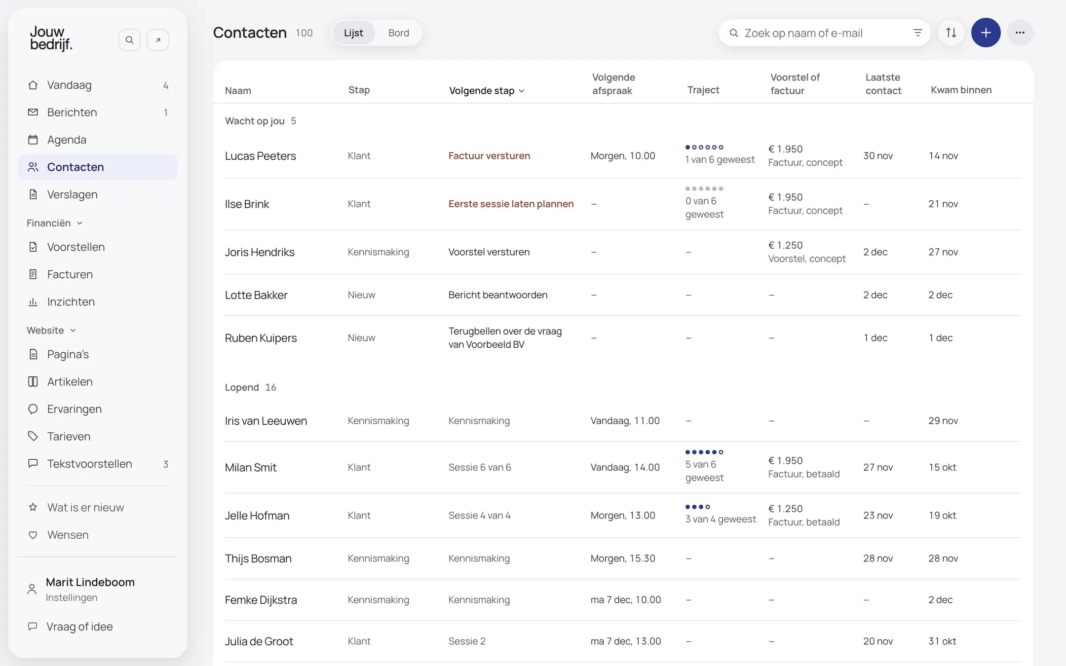The height and width of the screenshot is (666, 1066).
Task: Open the Volgende stap column sort dropdown
Action: 487,90
